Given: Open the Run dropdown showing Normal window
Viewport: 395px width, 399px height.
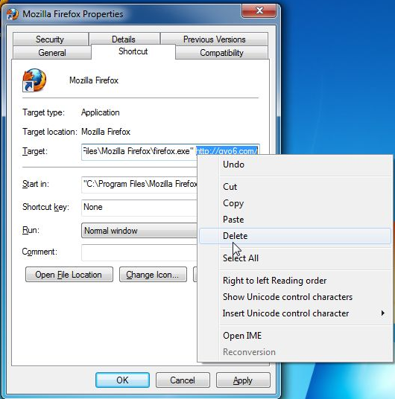Looking at the screenshot, I should click(x=139, y=231).
